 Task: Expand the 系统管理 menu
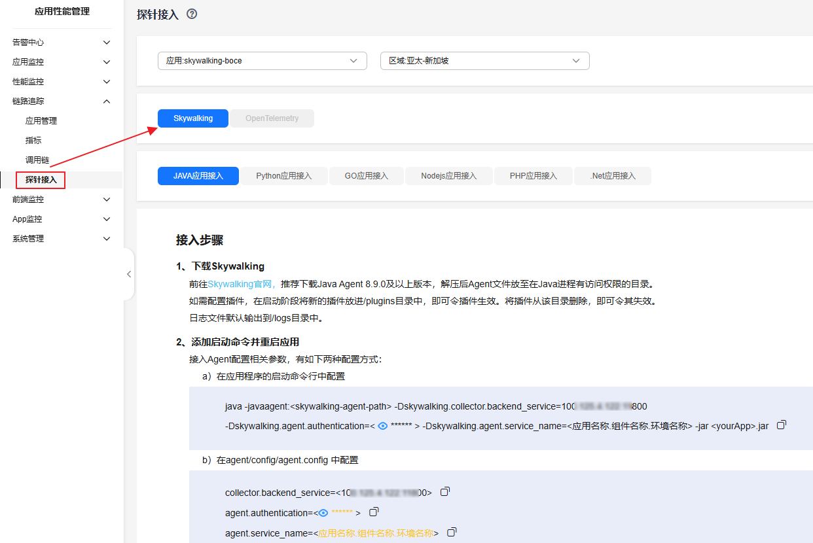pos(62,239)
